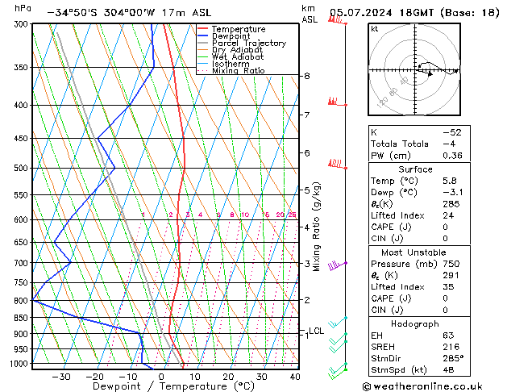The height and width of the screenshot is (392, 507).
Task: Click the kt label in the hodograph
Action: (375, 29)
